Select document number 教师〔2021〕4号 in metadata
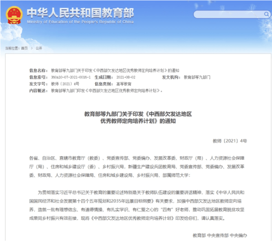This screenshot has height=241, width=272. click(x=65, y=84)
